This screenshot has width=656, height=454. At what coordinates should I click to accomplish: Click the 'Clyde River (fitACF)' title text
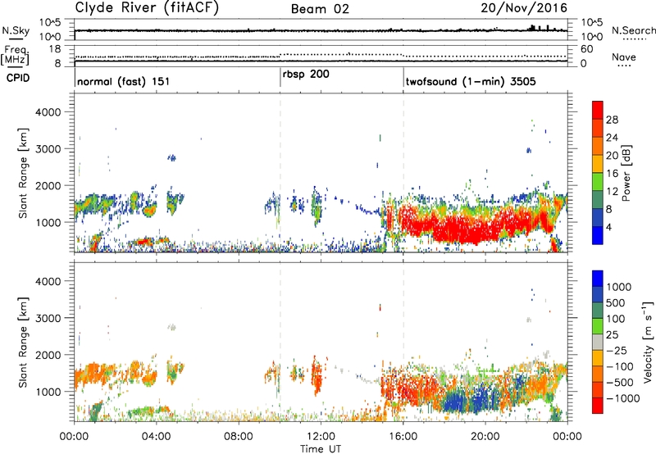pyautogui.click(x=147, y=7)
